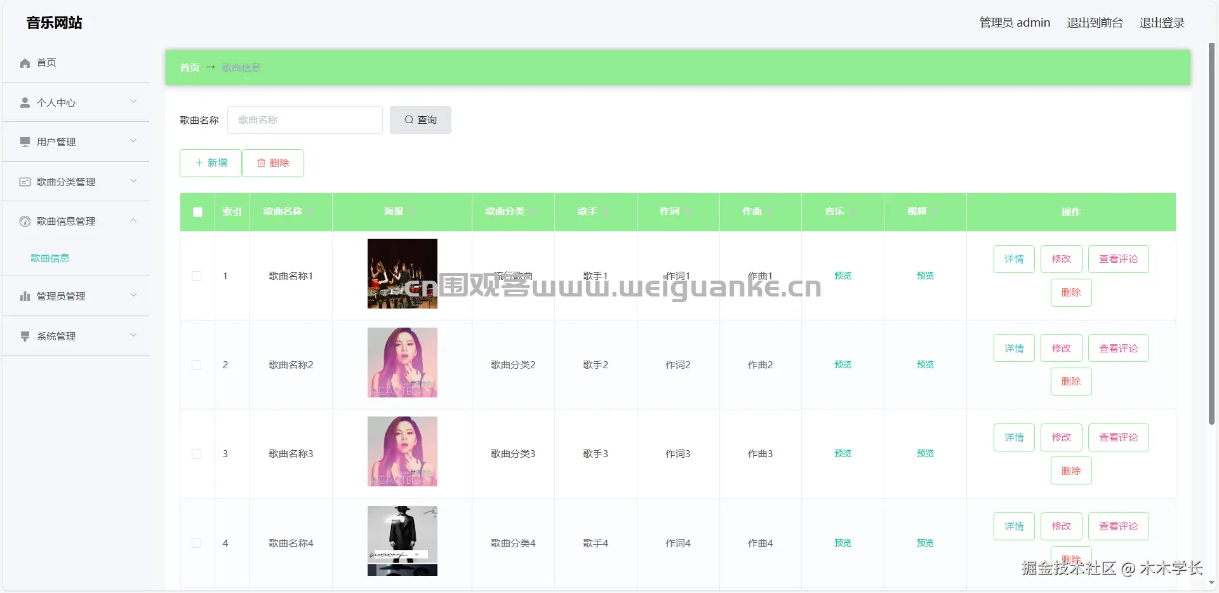Viewport: 1219px width, 593px height.
Task: Click the round icon for 歌曲信息管理
Action: [x=25, y=221]
